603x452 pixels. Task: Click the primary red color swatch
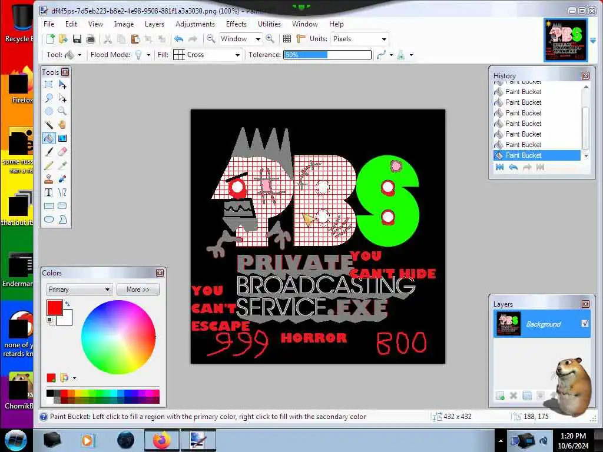tap(54, 308)
